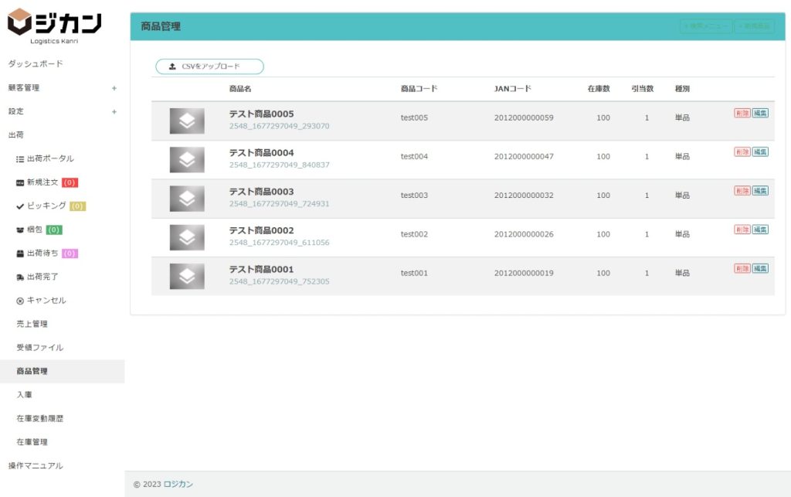The width and height of the screenshot is (791, 497).
Task: Click the 新規注文 icon in sidebar
Action: point(20,182)
